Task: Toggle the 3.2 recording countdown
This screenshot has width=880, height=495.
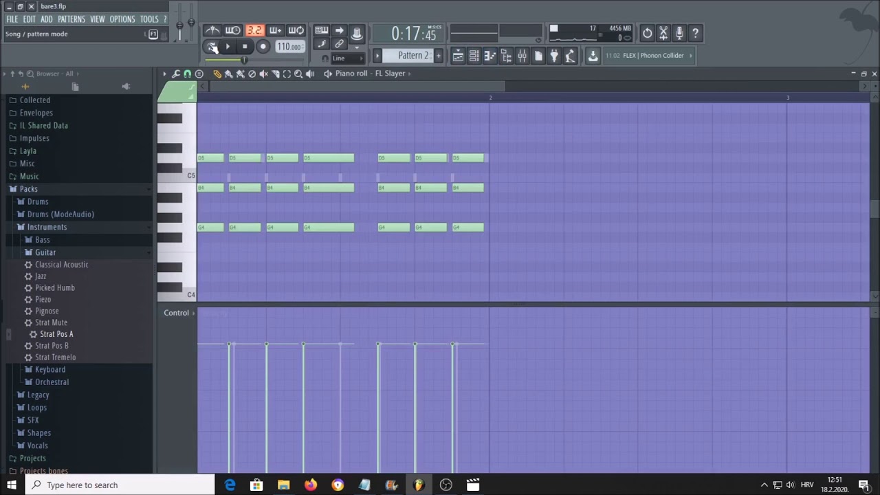Action: (x=255, y=30)
